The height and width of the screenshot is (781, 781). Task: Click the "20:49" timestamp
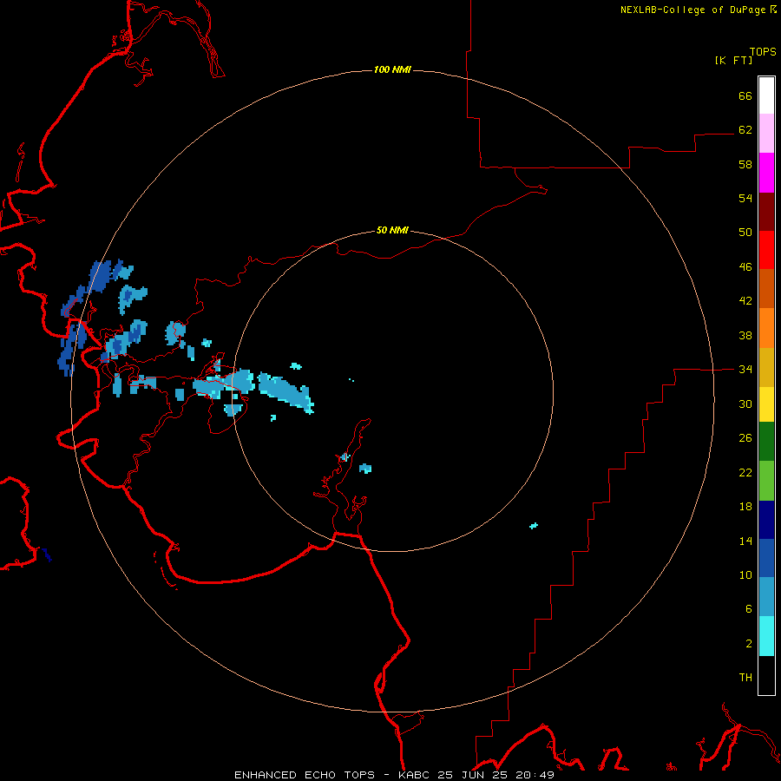535,775
